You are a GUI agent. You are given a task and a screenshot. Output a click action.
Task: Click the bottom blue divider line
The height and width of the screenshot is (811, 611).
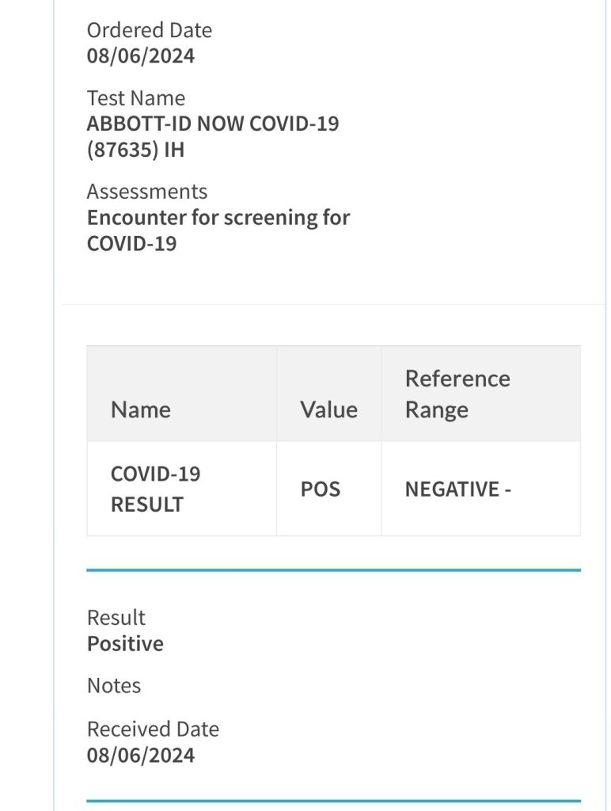pyautogui.click(x=333, y=801)
